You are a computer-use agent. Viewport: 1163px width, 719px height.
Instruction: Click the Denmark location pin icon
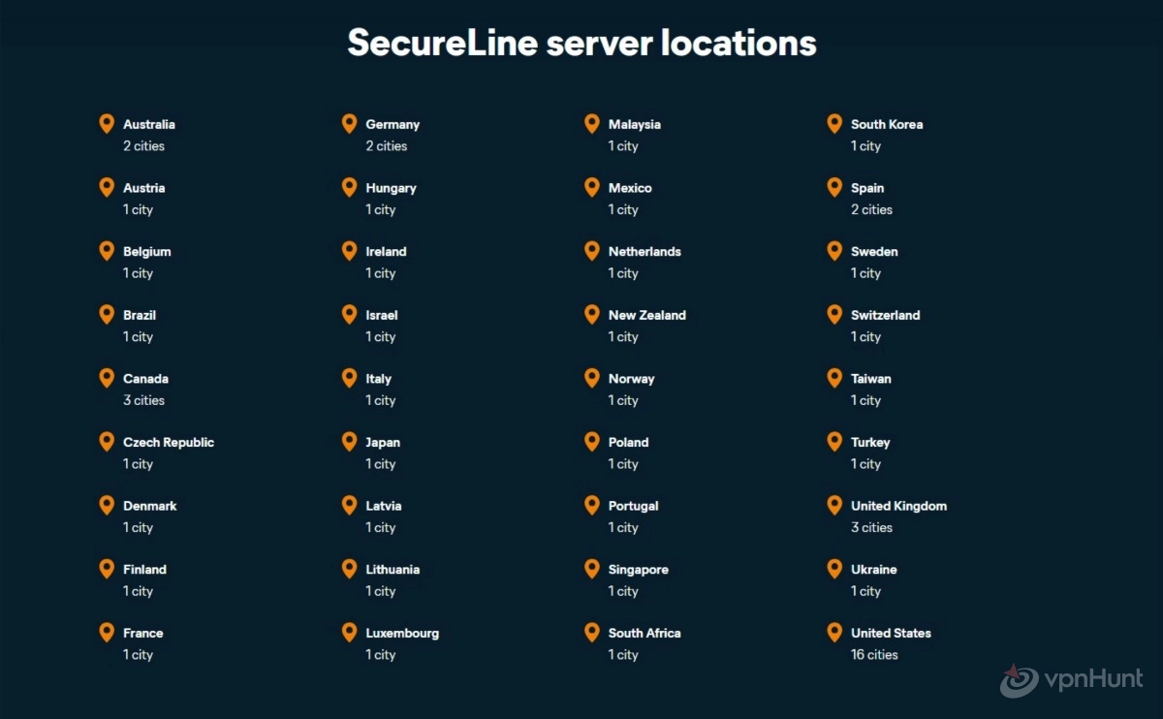[107, 506]
